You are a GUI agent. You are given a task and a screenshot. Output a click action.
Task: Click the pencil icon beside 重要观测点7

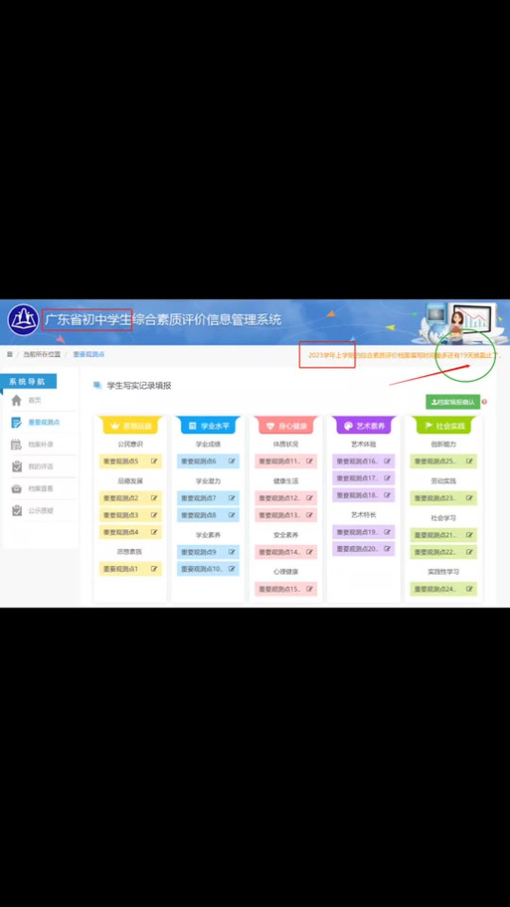coord(232,498)
